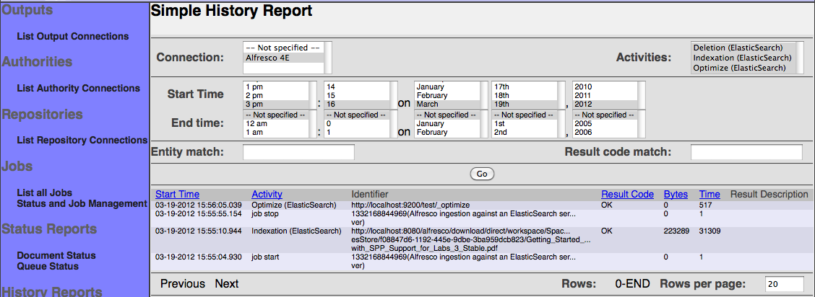Viewport: 815px width, 297px height.
Task: Open List Repository Connections link
Action: (82, 140)
